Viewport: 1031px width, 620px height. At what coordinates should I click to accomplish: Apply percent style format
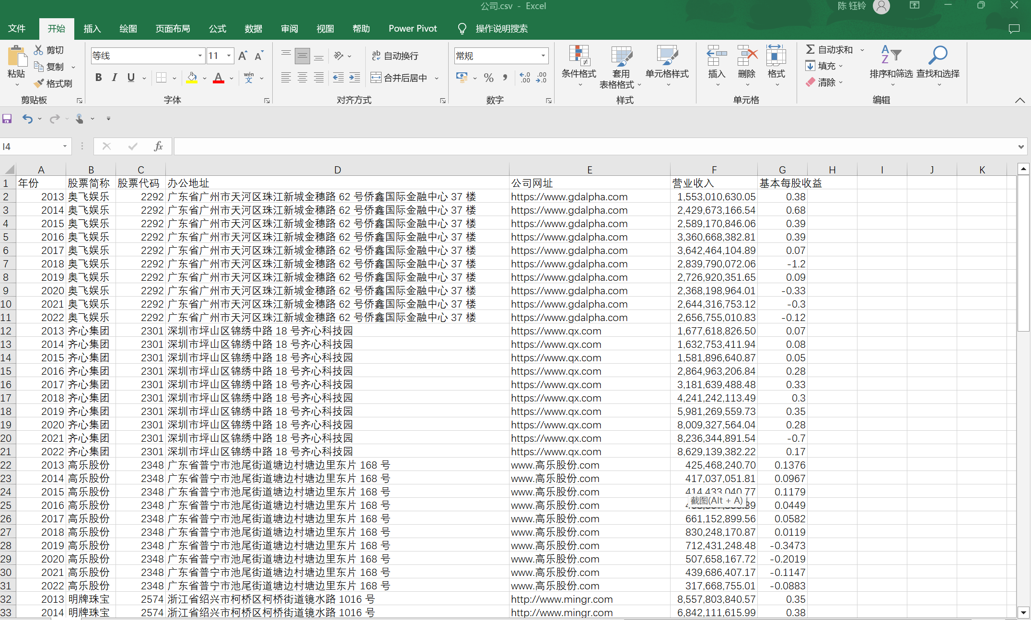click(x=489, y=78)
